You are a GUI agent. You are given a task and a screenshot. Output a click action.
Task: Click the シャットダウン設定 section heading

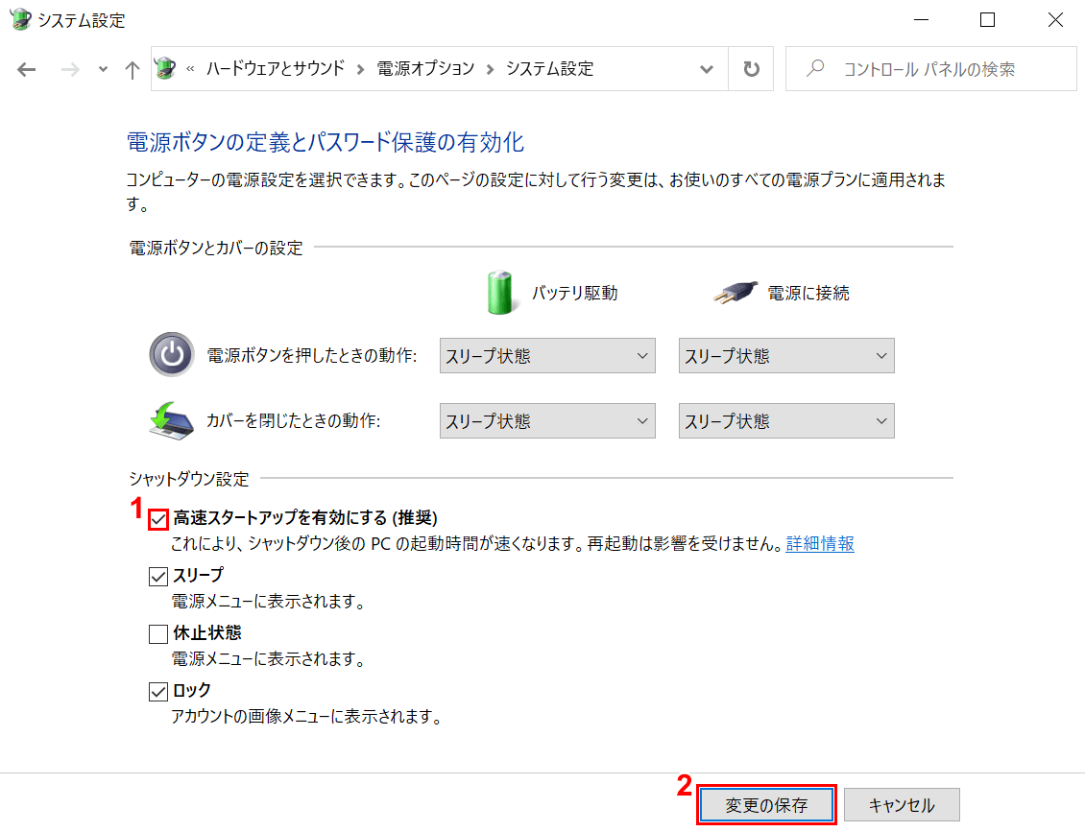click(x=189, y=479)
